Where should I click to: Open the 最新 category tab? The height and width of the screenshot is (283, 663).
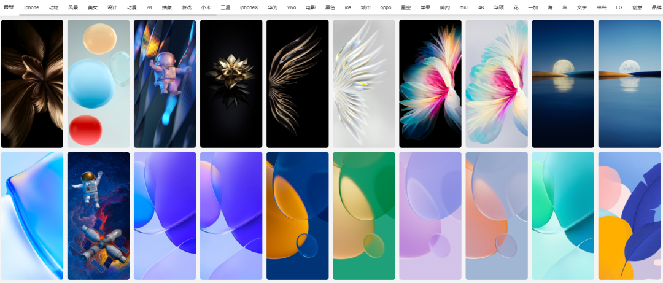point(9,7)
